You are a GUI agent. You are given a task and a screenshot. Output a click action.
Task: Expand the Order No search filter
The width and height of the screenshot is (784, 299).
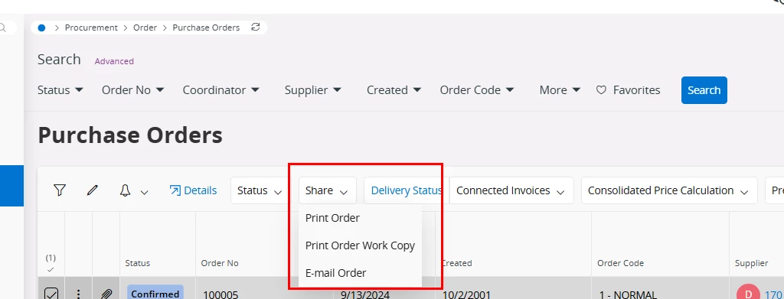[x=133, y=90]
